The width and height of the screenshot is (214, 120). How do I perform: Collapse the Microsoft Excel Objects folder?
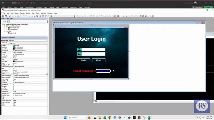(4, 26)
